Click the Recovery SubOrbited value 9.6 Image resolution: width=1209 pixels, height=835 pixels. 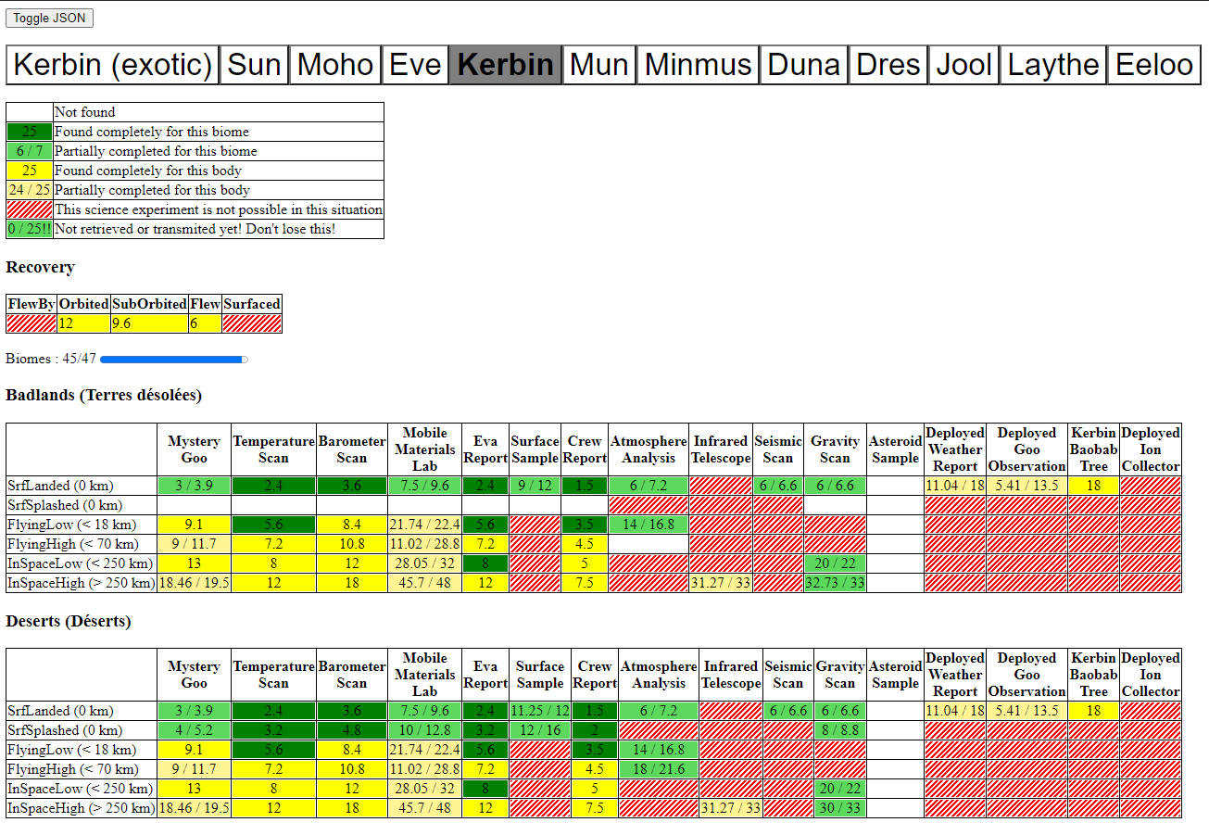[149, 323]
